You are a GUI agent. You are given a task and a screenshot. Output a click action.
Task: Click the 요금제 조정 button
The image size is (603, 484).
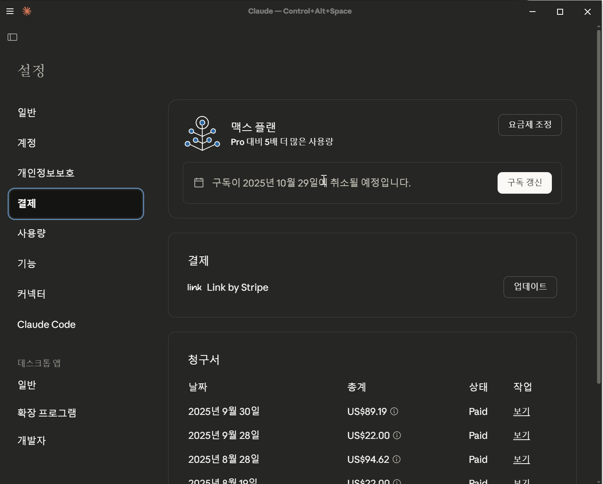pos(530,125)
